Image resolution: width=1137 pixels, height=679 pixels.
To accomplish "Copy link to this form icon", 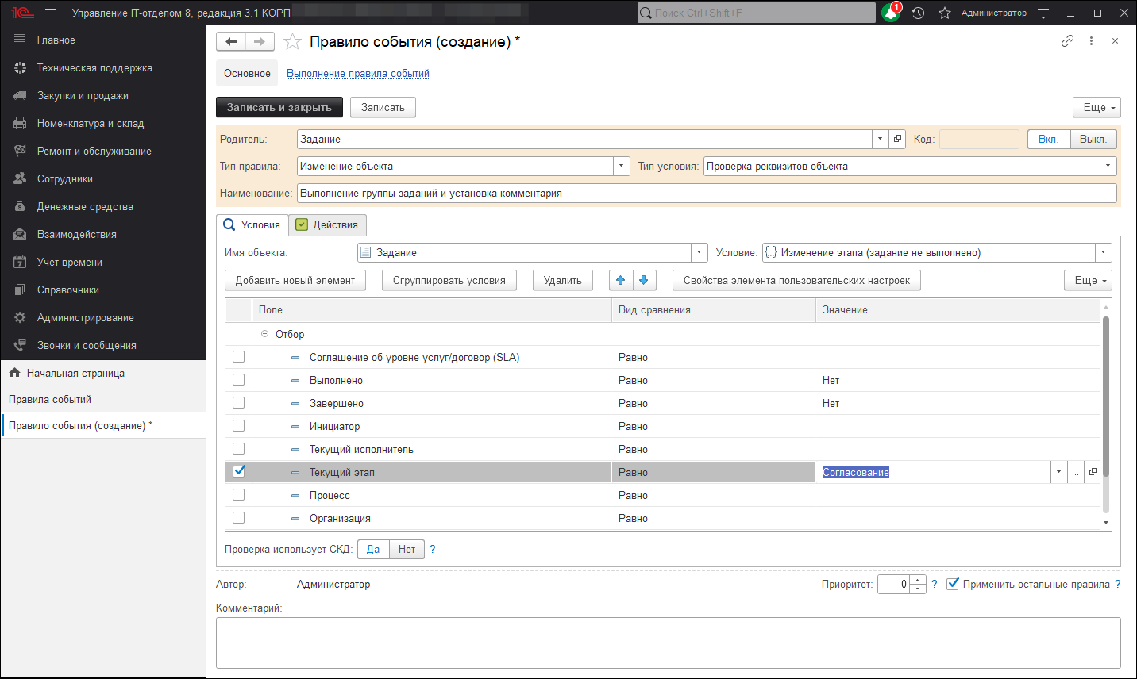I will [1067, 41].
